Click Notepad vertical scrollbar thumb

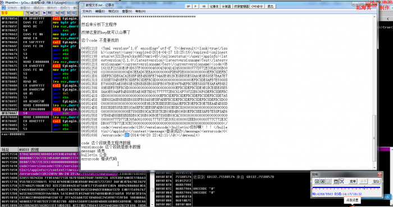tap(374, 138)
